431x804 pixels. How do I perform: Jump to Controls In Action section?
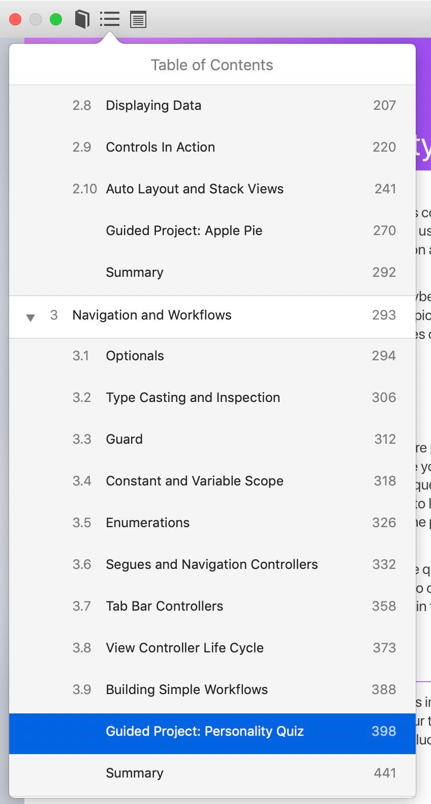pos(212,147)
